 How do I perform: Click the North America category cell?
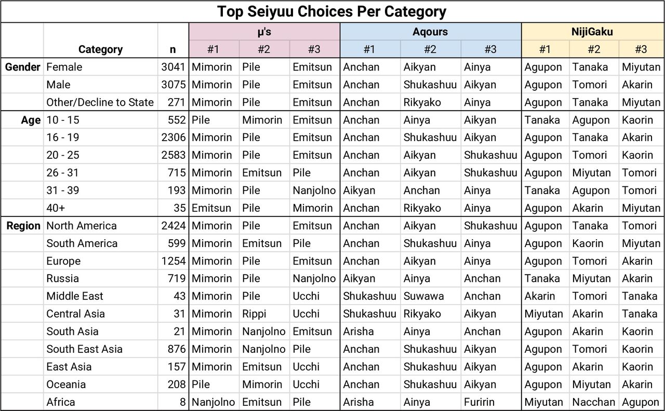click(x=100, y=226)
